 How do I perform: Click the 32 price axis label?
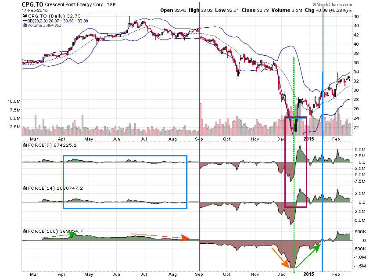point(356,81)
